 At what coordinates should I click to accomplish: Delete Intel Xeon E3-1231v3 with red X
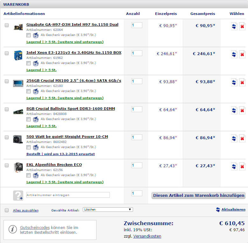pyautogui.click(x=242, y=54)
